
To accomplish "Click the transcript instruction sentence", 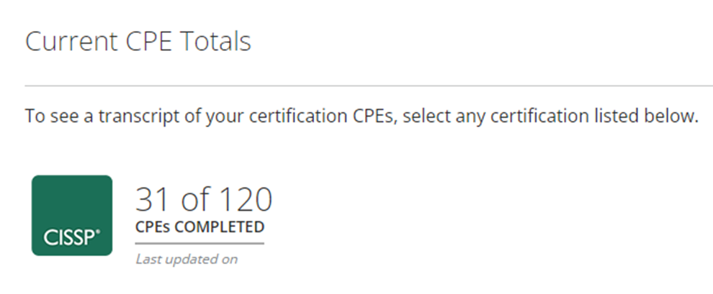I will 362,116.
